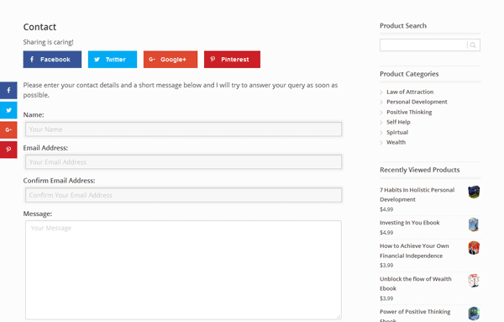Image resolution: width=504 pixels, height=322 pixels.
Task: Share via the Twitter button
Action: click(x=113, y=59)
